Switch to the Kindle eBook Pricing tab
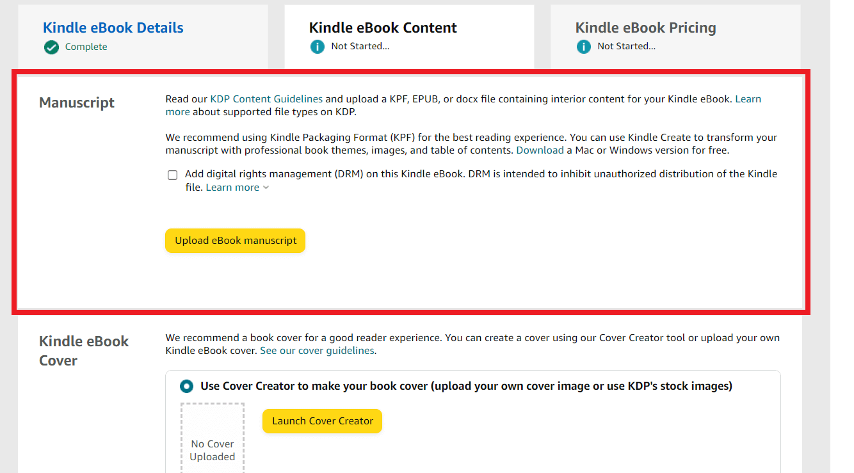854x473 pixels. [x=645, y=28]
